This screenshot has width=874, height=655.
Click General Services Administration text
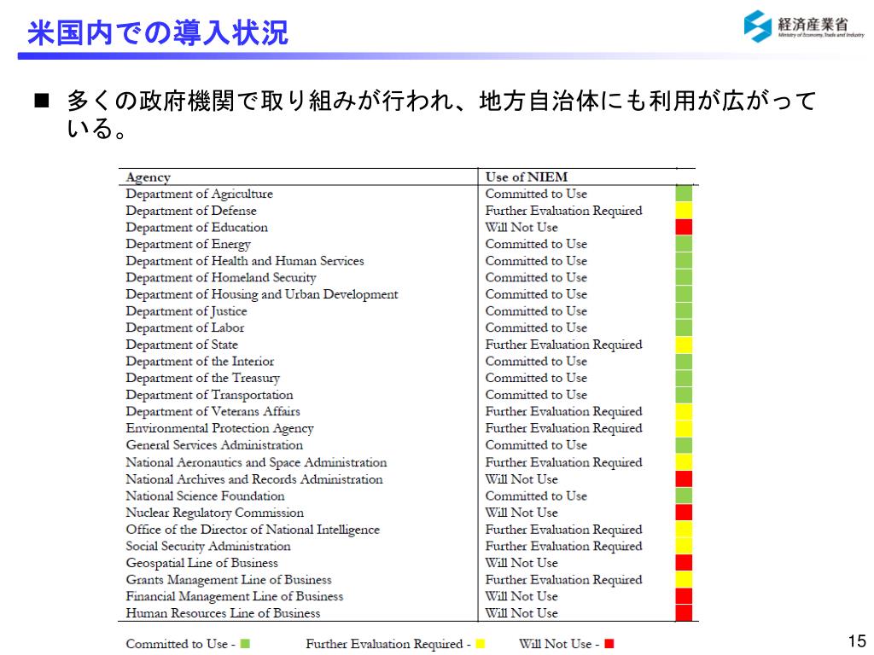214,445
